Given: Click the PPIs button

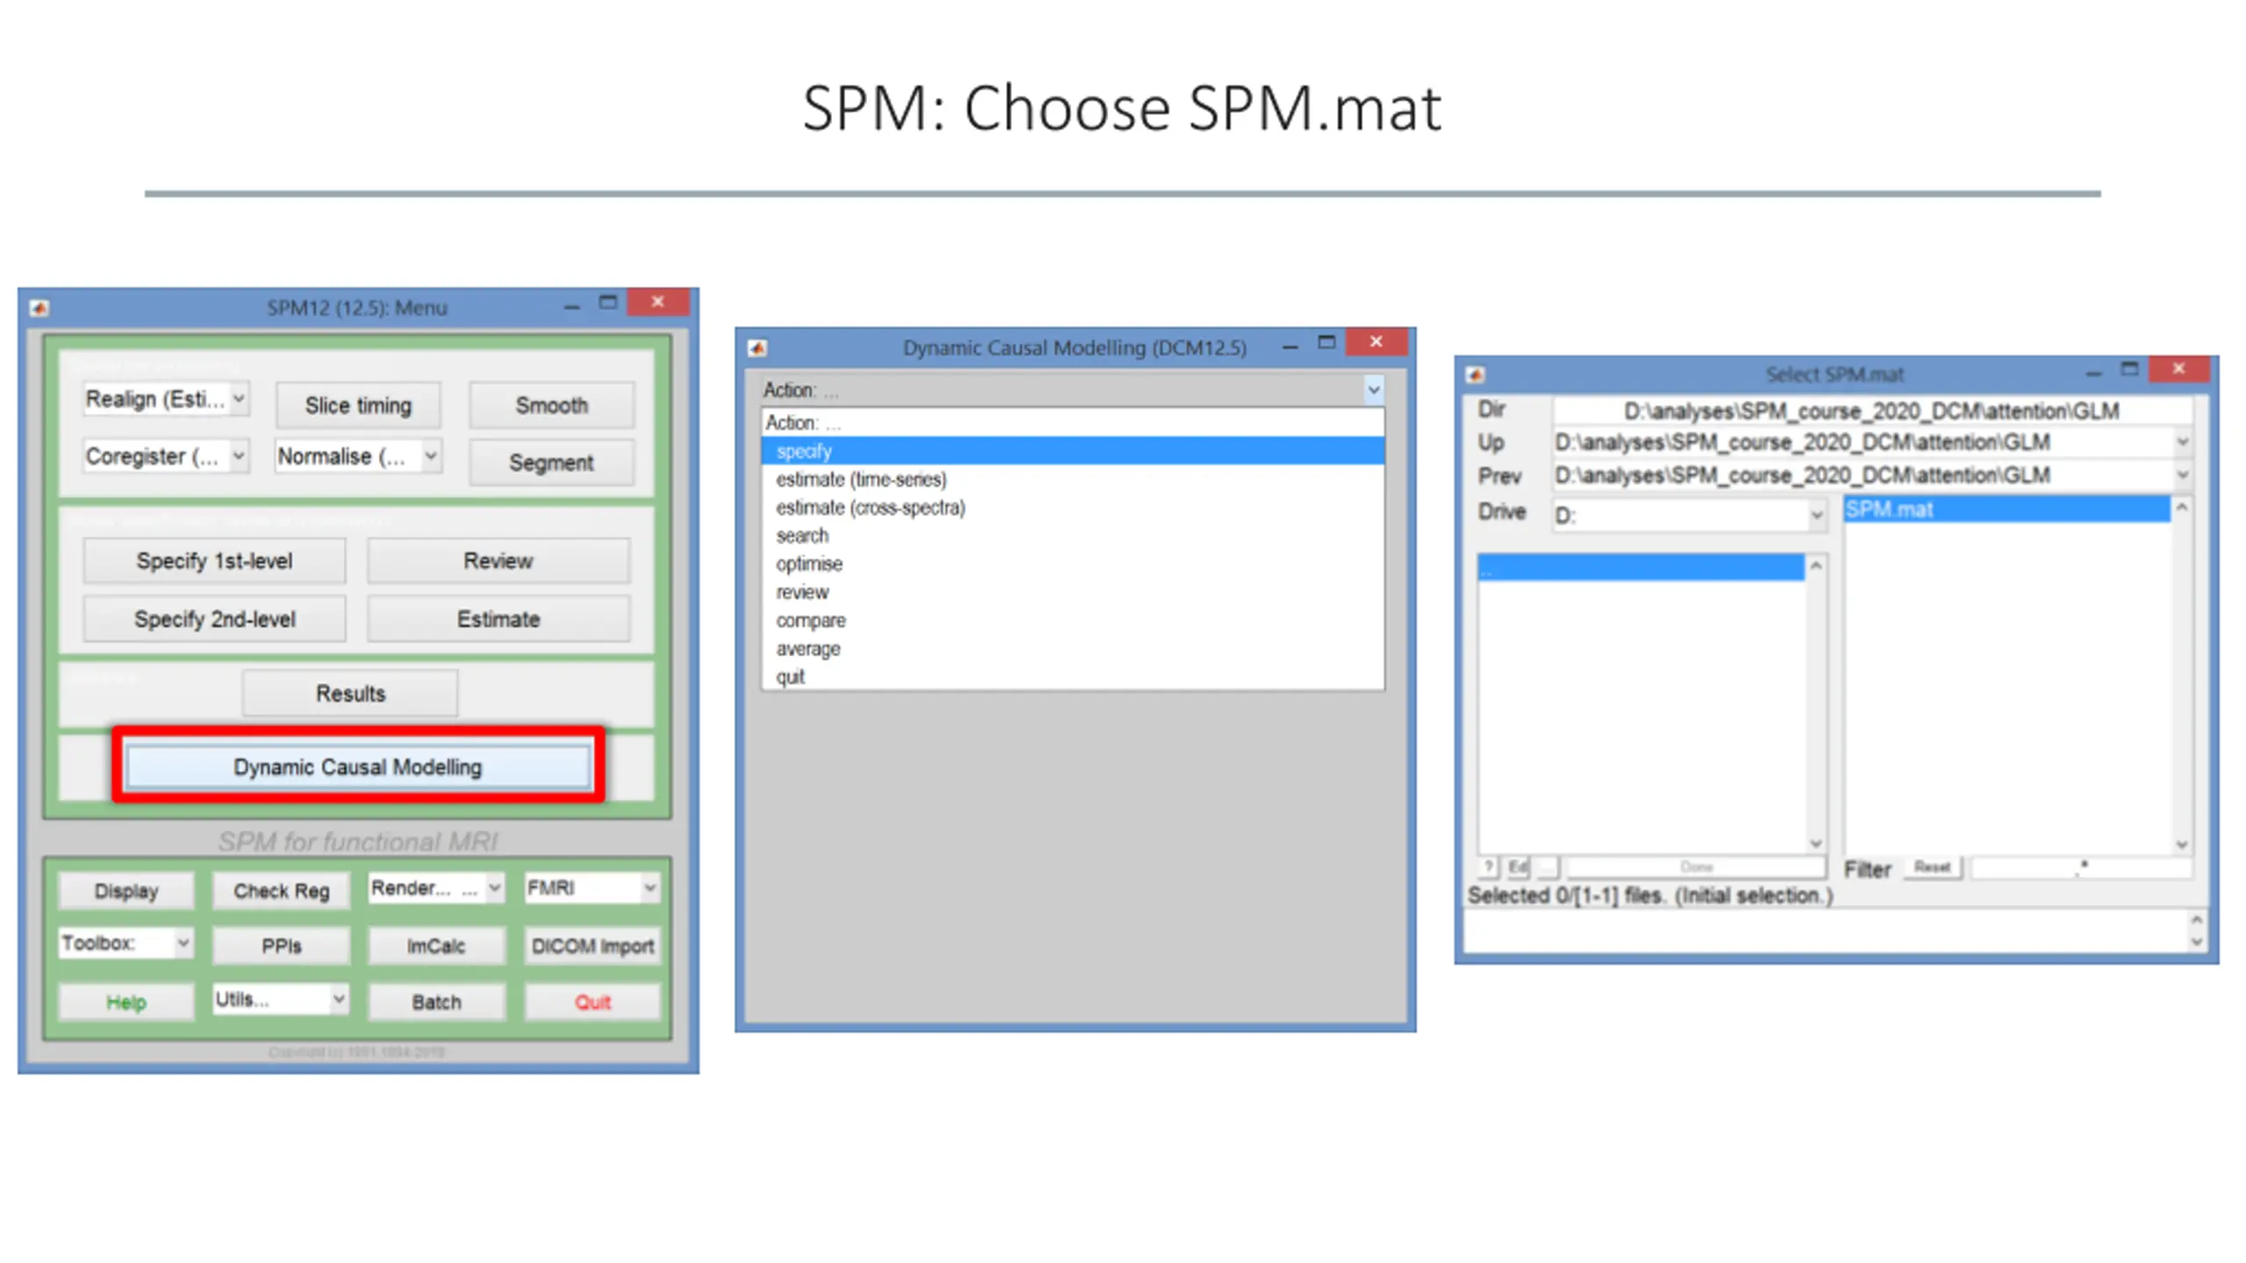Looking at the screenshot, I should click(282, 945).
